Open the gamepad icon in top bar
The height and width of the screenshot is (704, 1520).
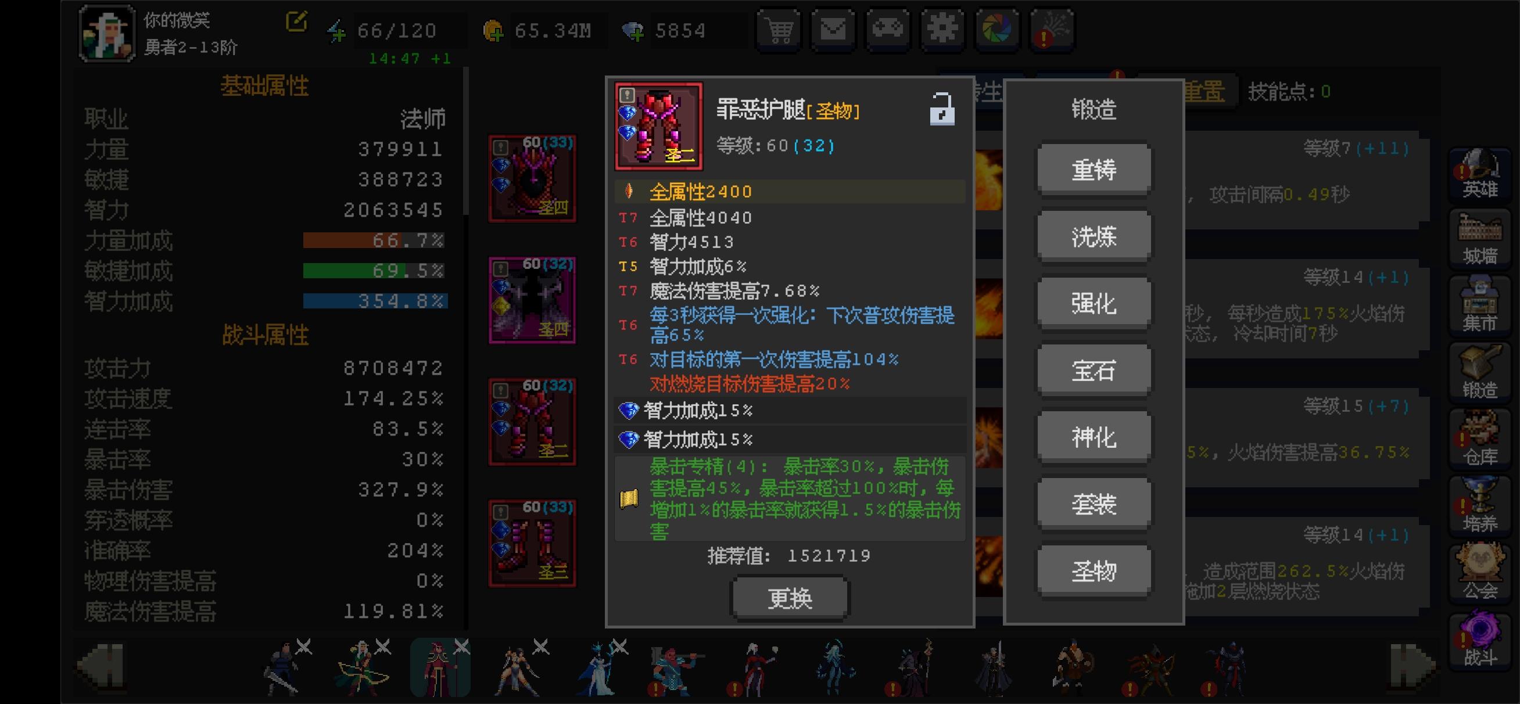888,30
